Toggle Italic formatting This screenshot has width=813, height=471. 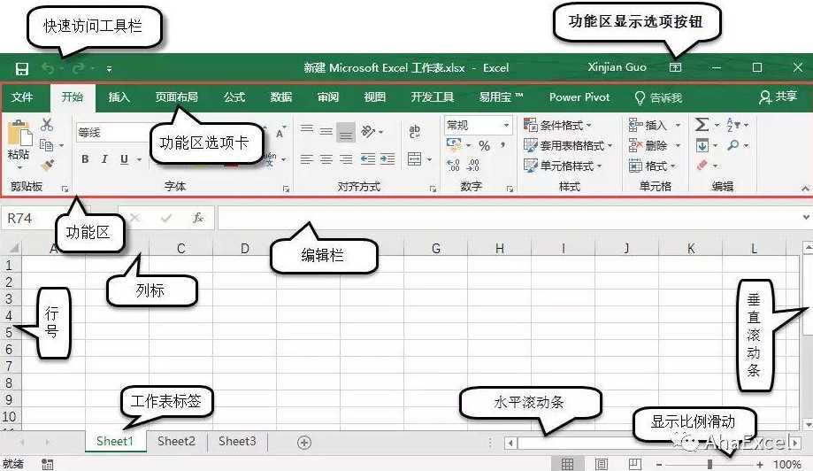[x=104, y=159]
